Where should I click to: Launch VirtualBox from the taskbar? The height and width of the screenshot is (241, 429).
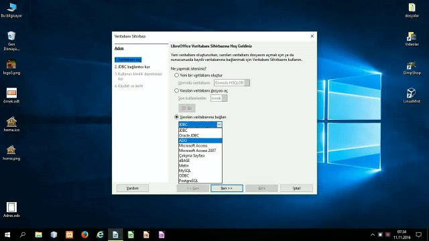point(54,235)
